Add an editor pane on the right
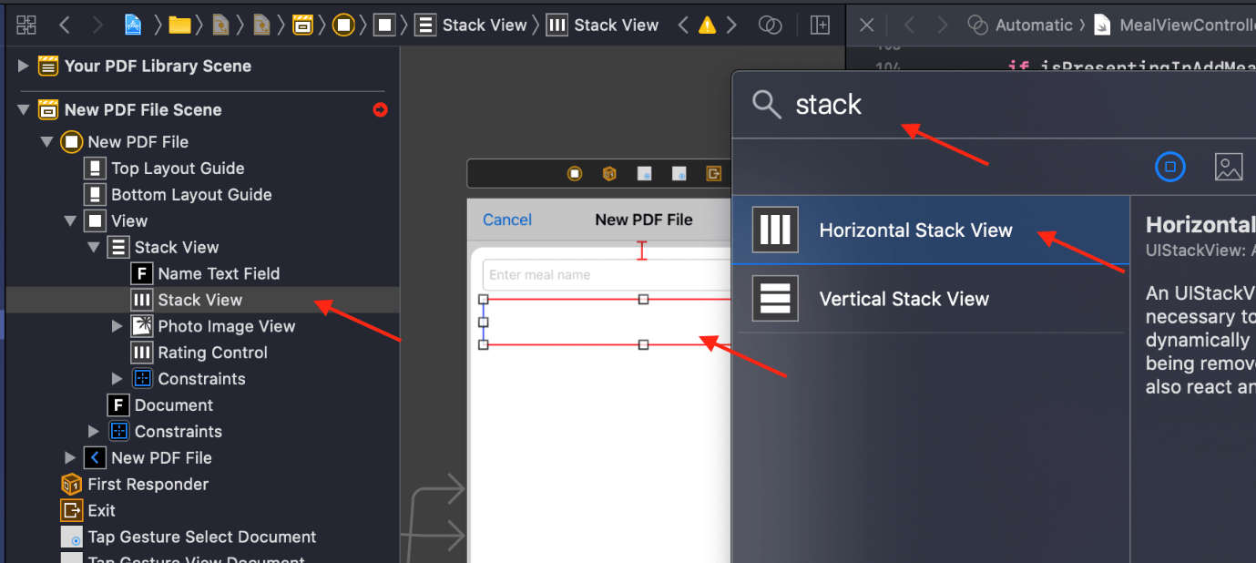Viewport: 1256px width, 563px height. tap(820, 26)
